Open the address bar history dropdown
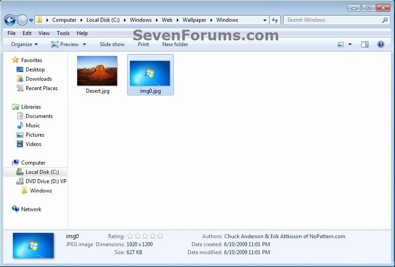 pos(265,20)
